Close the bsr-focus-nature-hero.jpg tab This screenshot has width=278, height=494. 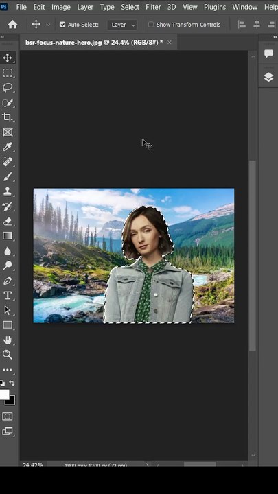coord(170,43)
